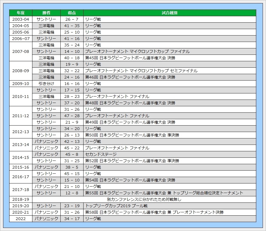
Task: Click the 勝者 column header
Action: pyautogui.click(x=46, y=13)
